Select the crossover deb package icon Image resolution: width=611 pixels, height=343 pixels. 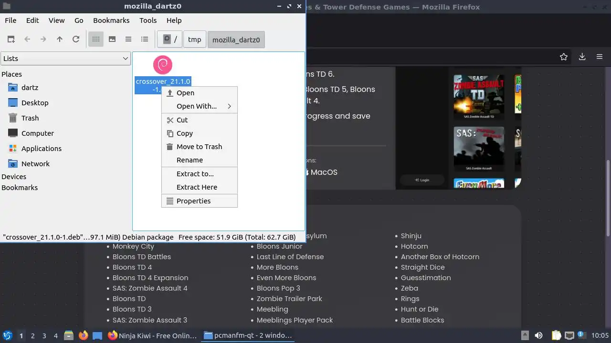point(163,65)
